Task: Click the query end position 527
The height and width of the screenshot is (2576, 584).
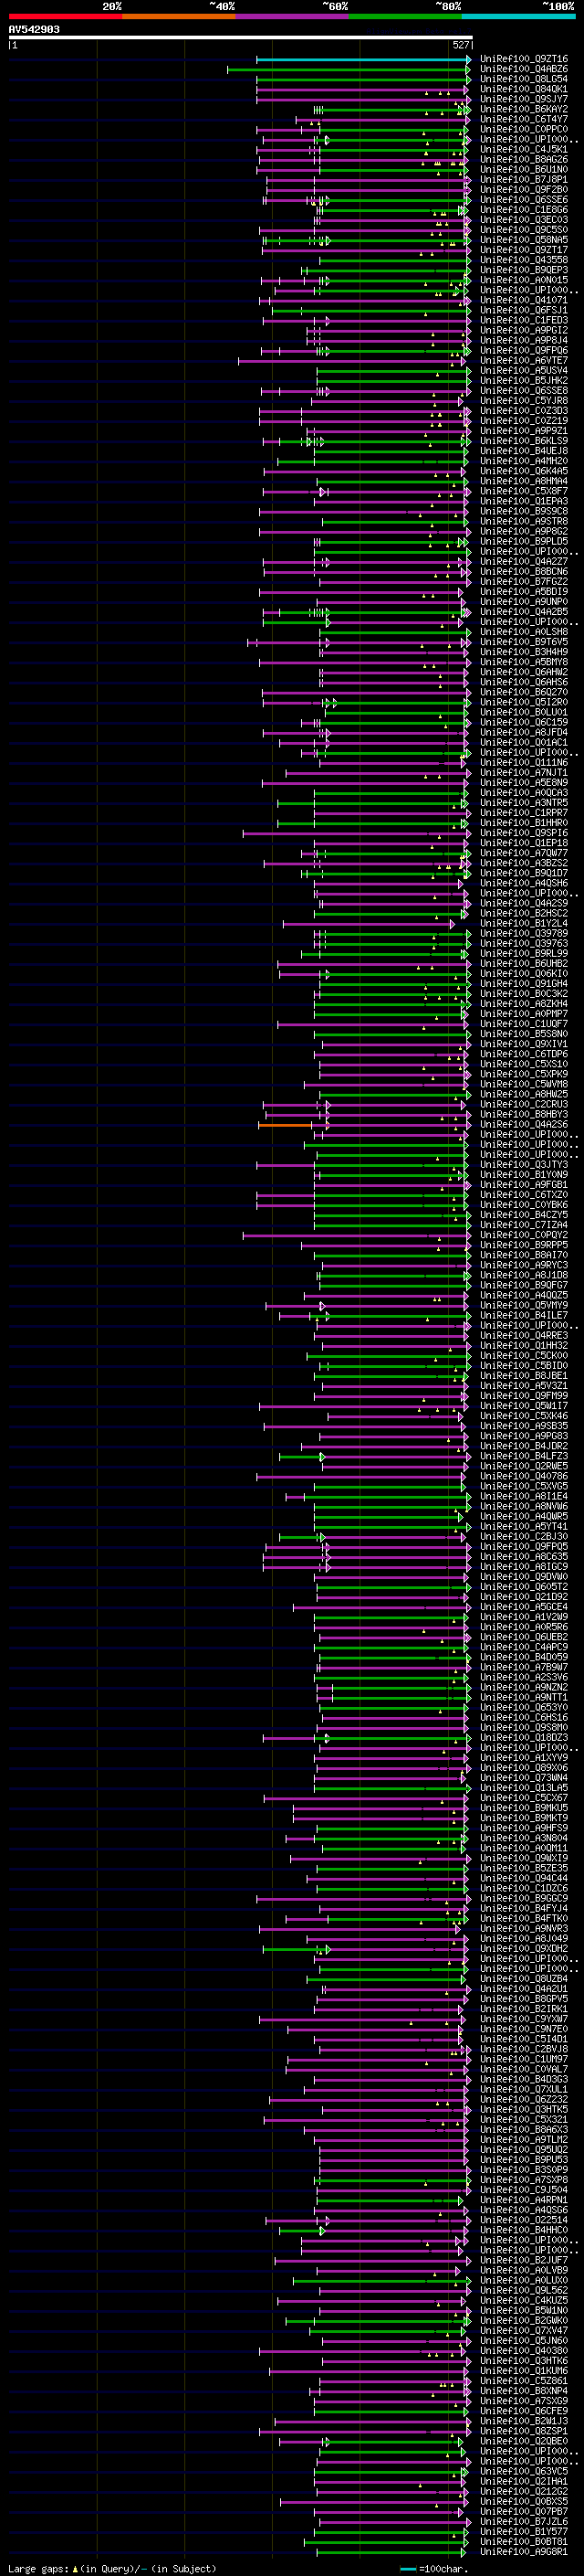Action: point(460,45)
